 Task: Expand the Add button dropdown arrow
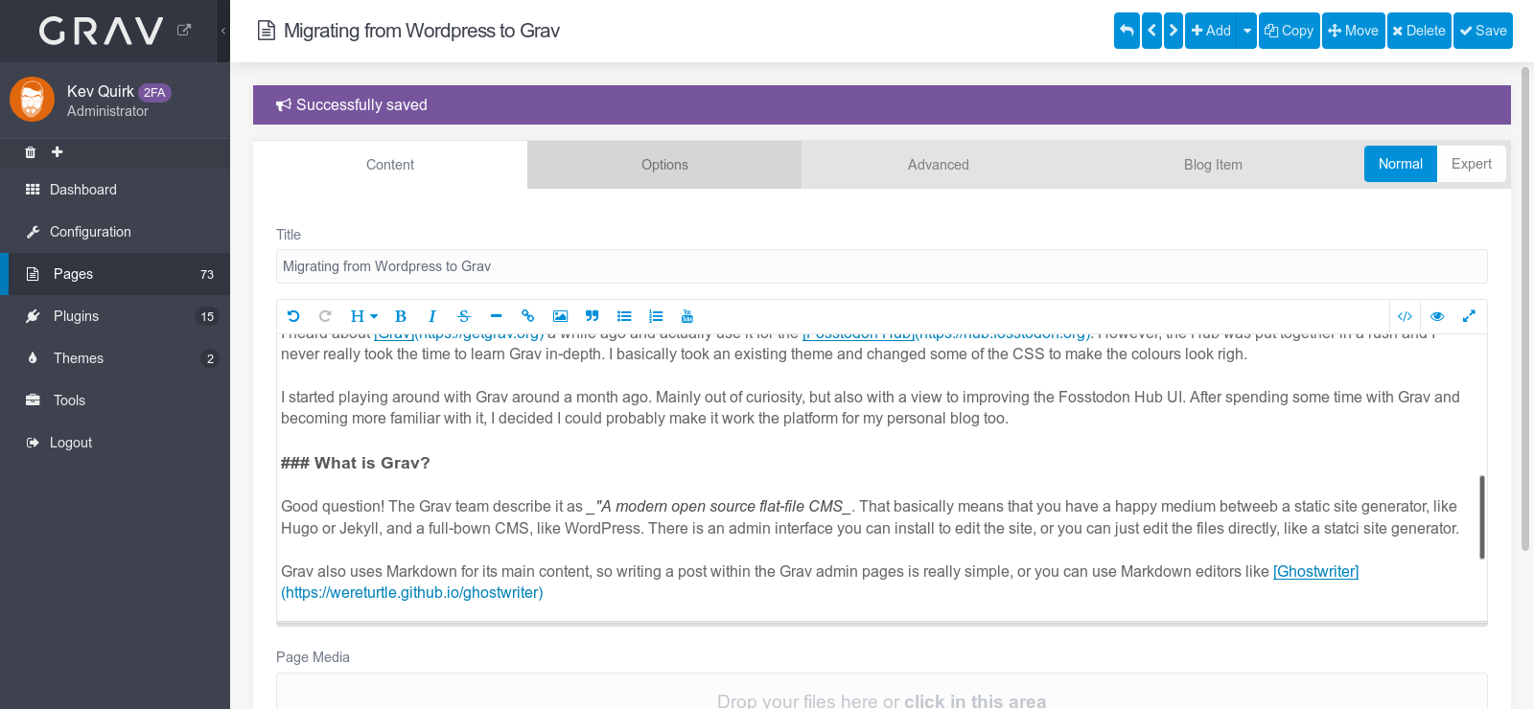[x=1246, y=31]
